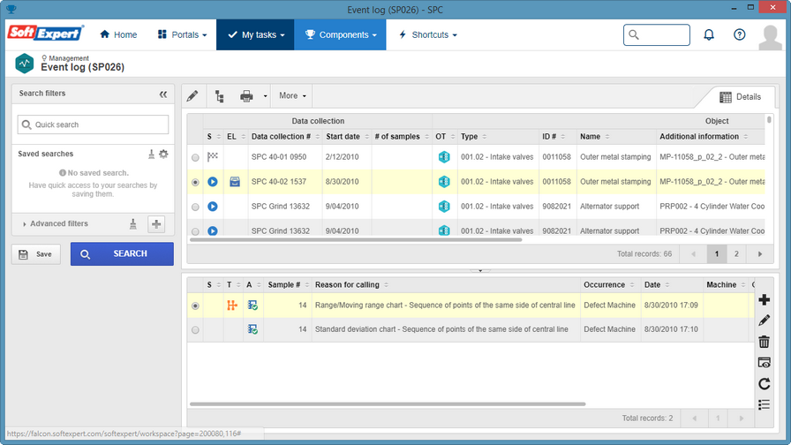This screenshot has height=445, width=791.
Task: Open the More dropdown menu
Action: tap(292, 95)
